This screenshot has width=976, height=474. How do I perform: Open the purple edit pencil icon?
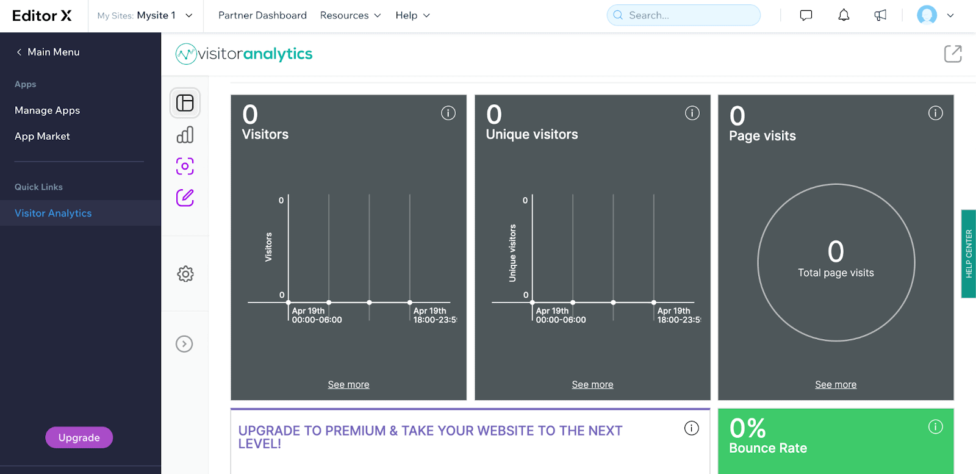click(185, 198)
